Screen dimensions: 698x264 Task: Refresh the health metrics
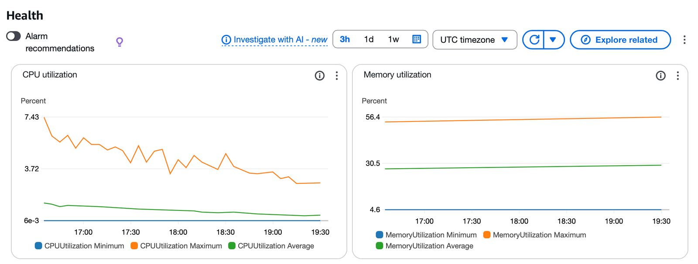point(534,40)
